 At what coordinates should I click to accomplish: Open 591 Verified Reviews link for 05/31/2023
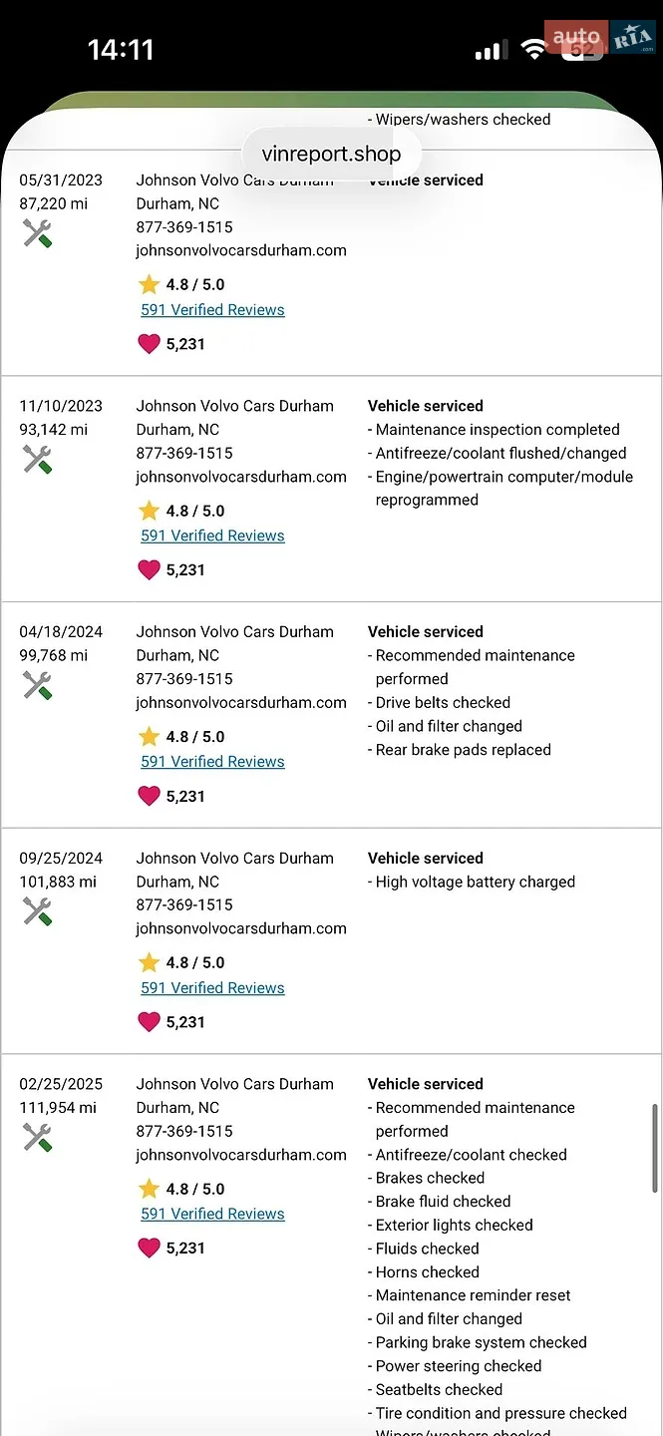212,310
